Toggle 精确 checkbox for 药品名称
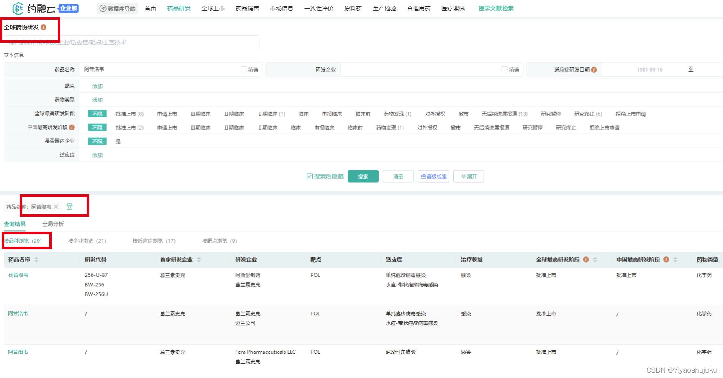 tap(244, 69)
